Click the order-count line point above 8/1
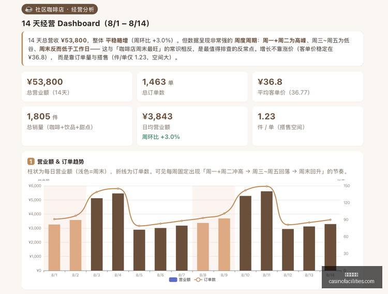This screenshot has width=388, height=294. 54,219
